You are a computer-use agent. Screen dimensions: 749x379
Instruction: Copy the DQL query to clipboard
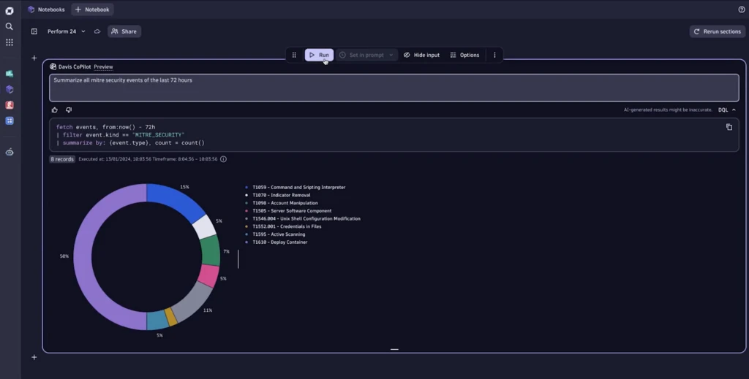click(729, 127)
